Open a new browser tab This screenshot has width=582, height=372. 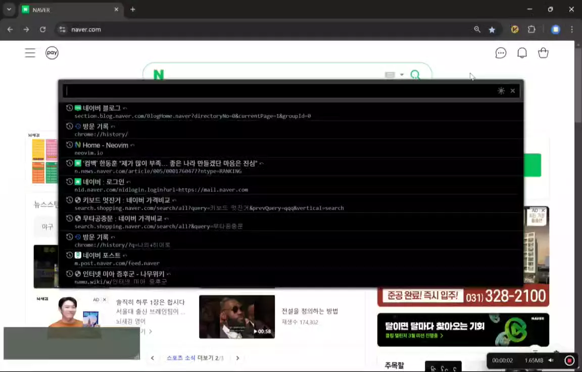[x=132, y=9]
